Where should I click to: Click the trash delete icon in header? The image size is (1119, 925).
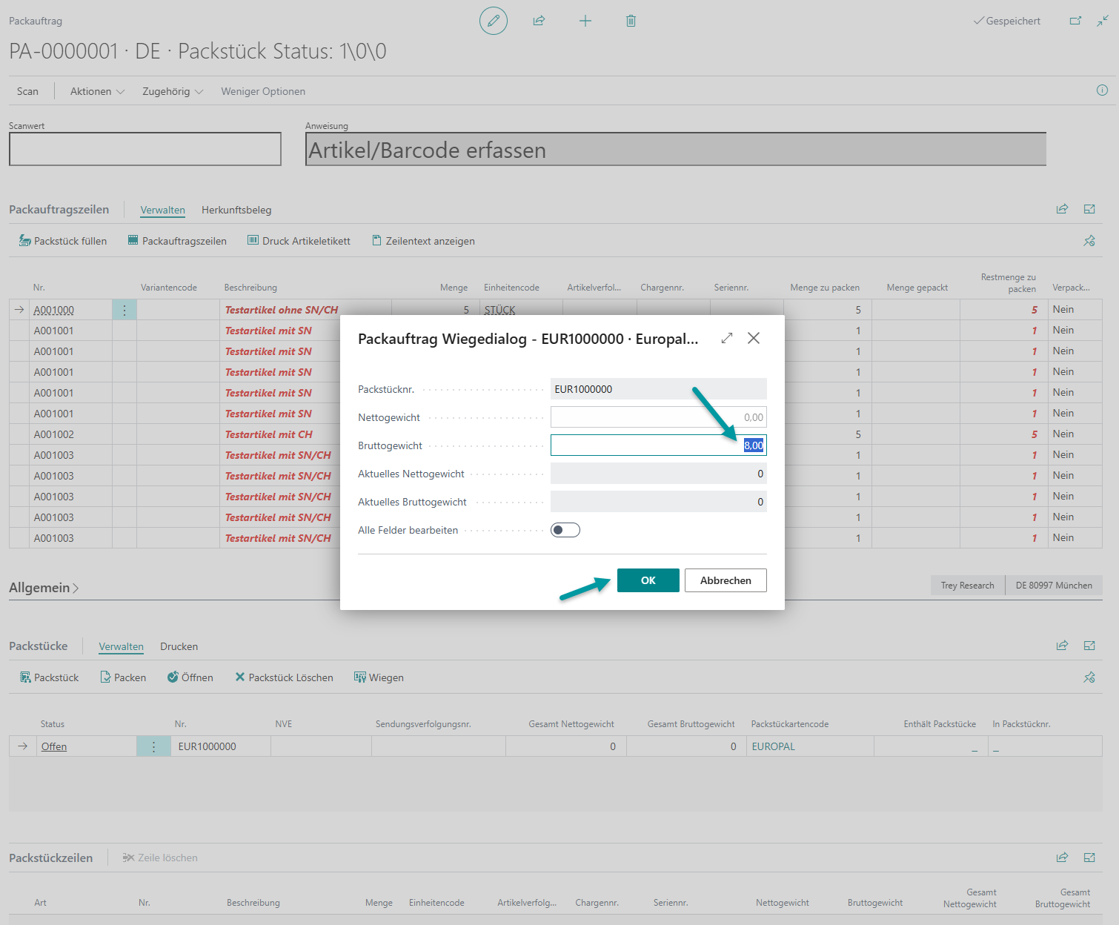[x=631, y=21]
